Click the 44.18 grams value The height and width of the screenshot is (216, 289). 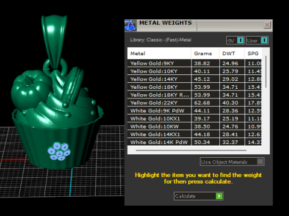tap(202, 134)
